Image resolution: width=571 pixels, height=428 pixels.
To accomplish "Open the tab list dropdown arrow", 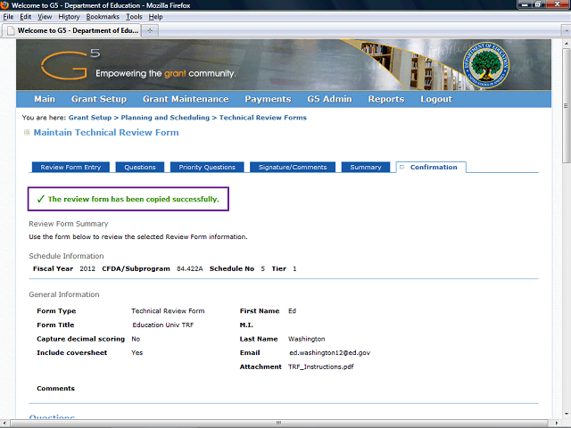I will pyautogui.click(x=566, y=30).
